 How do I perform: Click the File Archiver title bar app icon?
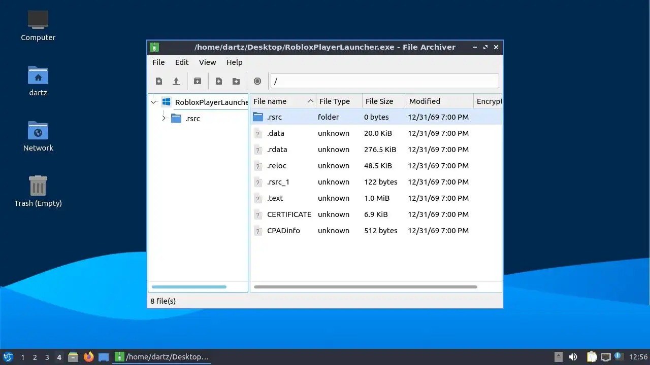tap(154, 47)
